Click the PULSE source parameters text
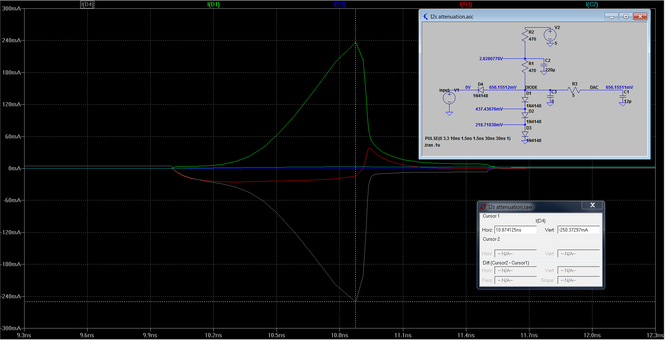665x340 pixels. (468, 139)
